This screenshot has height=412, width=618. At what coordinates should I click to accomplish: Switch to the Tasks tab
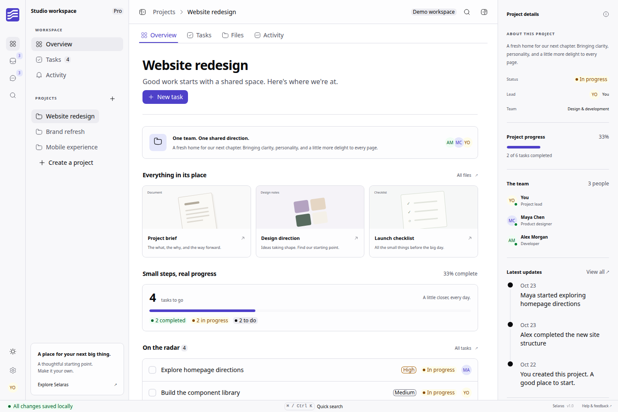199,35
